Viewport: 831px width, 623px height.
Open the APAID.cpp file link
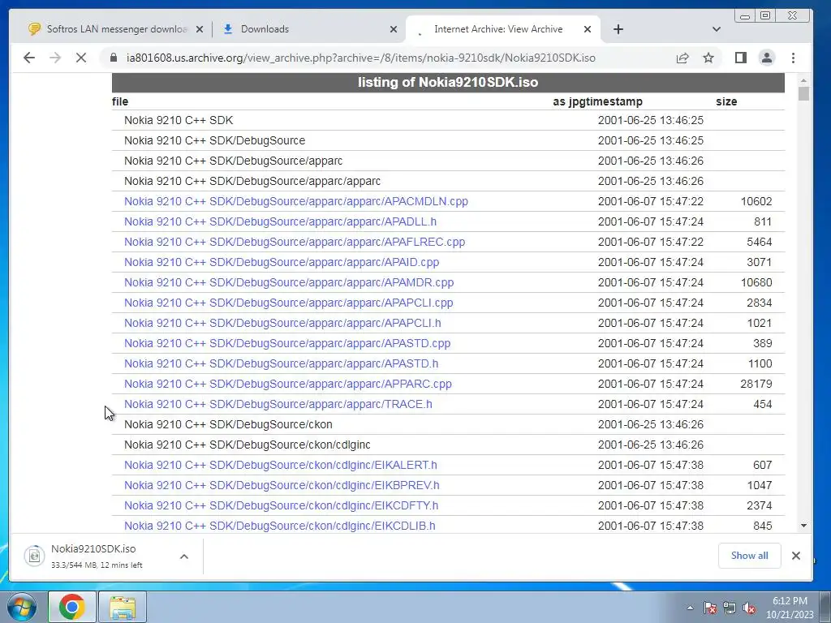(282, 262)
